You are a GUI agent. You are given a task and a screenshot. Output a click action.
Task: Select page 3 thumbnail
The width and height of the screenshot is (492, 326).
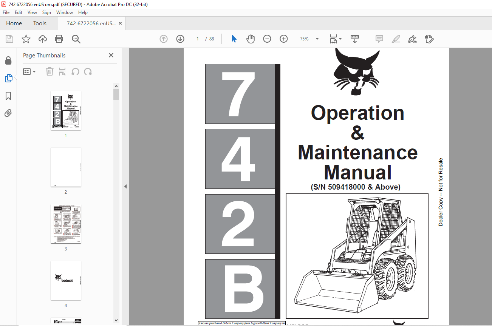[66, 224]
